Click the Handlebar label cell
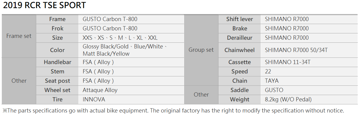 [57, 62]
